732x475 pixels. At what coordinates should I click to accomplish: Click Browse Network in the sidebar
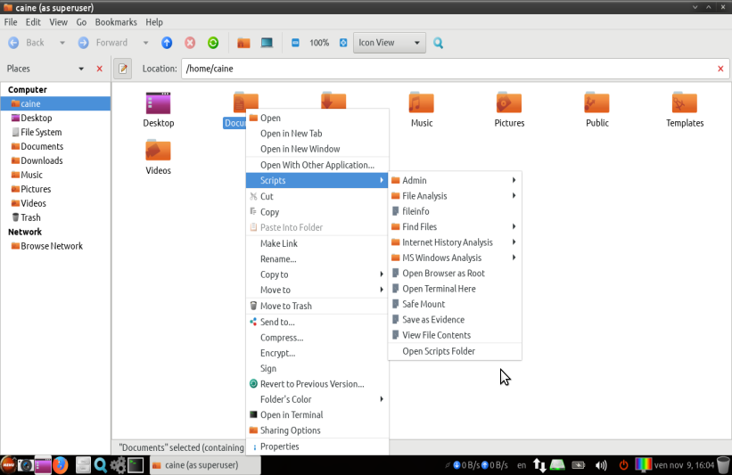52,246
